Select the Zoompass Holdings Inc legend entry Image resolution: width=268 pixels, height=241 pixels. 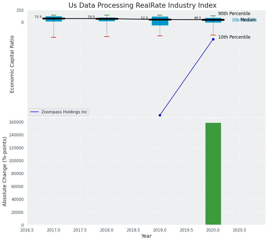pos(64,112)
